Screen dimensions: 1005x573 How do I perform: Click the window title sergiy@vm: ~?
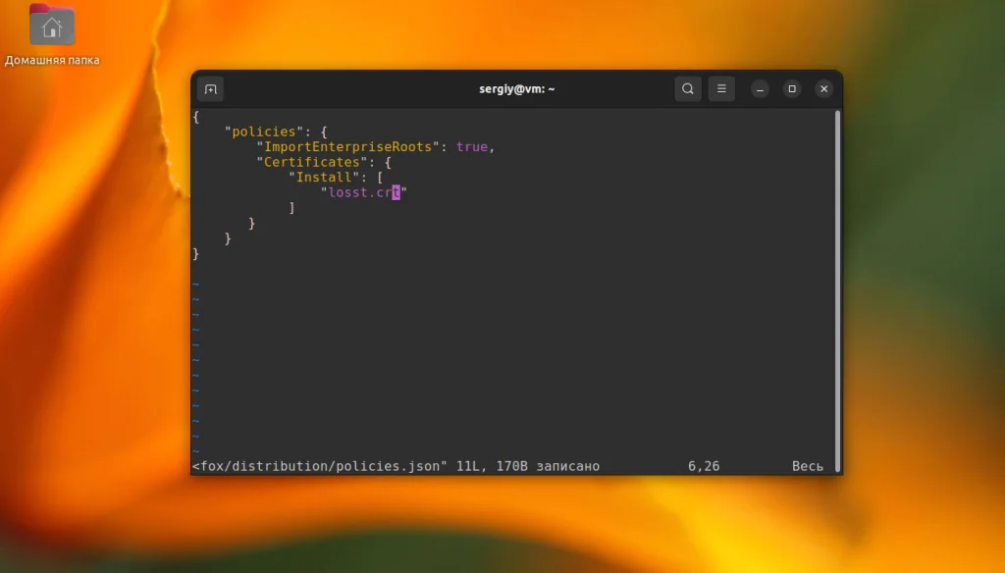515,88
